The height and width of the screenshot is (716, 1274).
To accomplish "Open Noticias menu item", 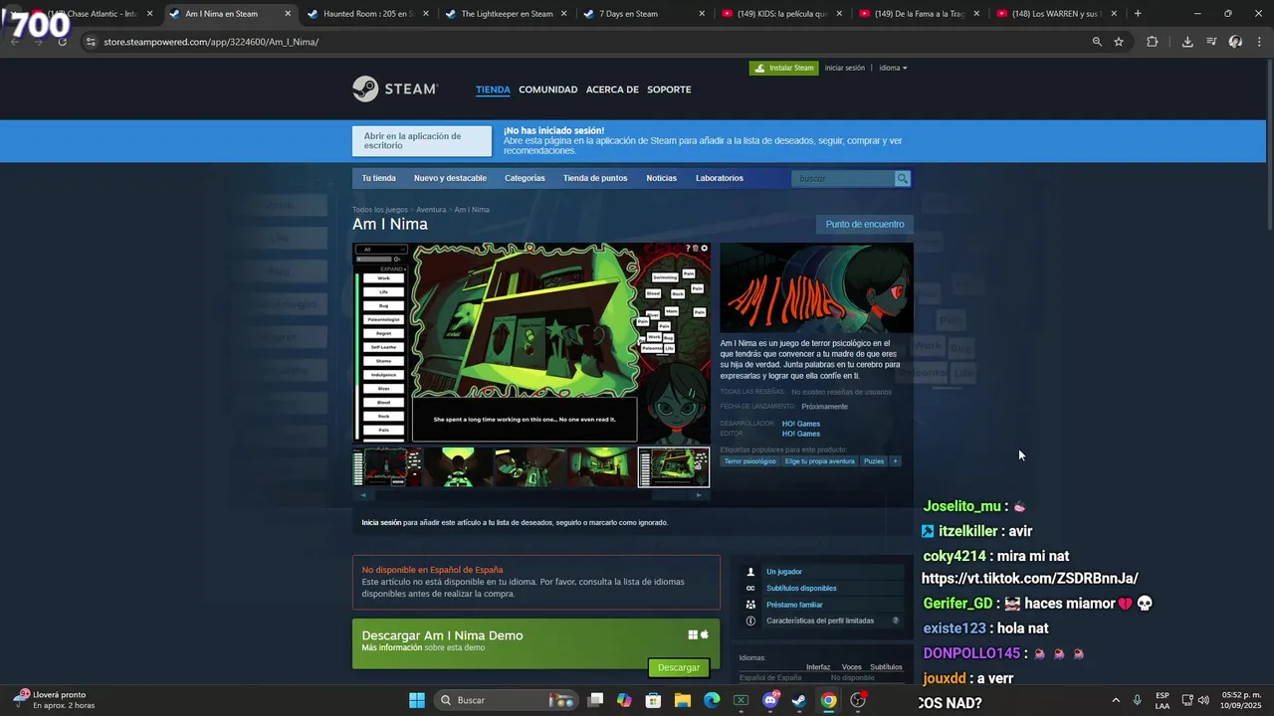I will tap(661, 178).
